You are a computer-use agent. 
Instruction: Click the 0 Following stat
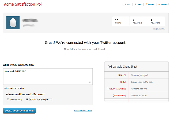click(x=138, y=21)
